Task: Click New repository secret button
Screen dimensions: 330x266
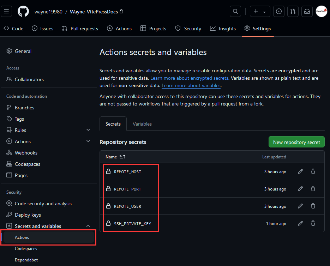Action: [296, 142]
